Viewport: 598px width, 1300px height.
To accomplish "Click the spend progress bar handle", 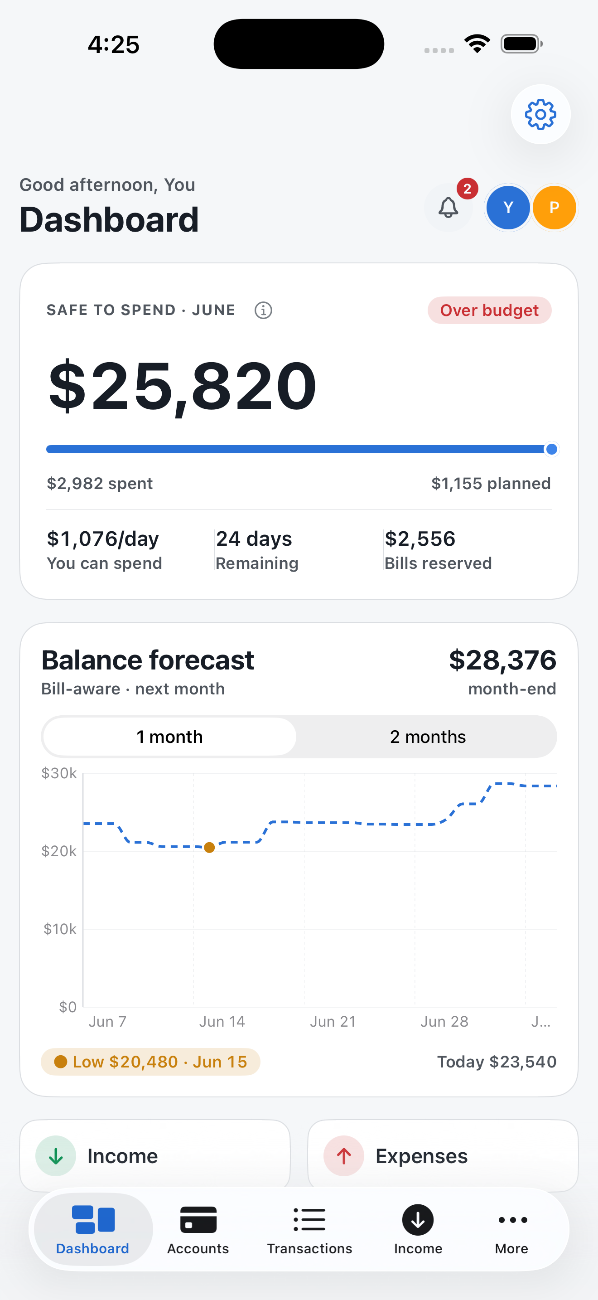I will pos(552,449).
